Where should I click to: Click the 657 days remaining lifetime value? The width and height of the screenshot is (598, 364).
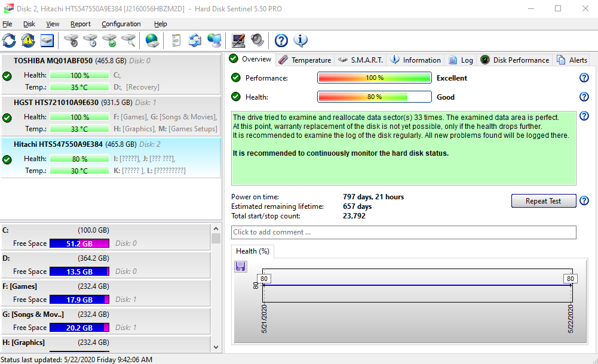click(357, 206)
